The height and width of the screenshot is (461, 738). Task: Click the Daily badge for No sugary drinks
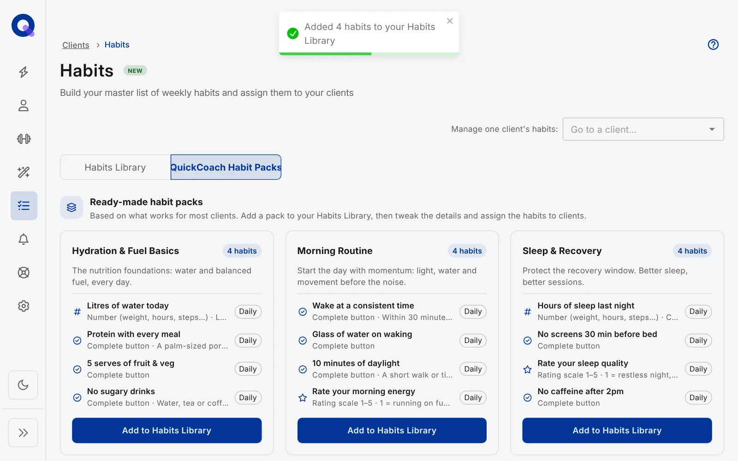(x=248, y=397)
